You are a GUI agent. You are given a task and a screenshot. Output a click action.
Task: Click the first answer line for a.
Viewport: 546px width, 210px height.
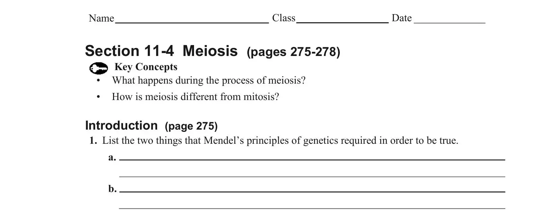click(312, 159)
